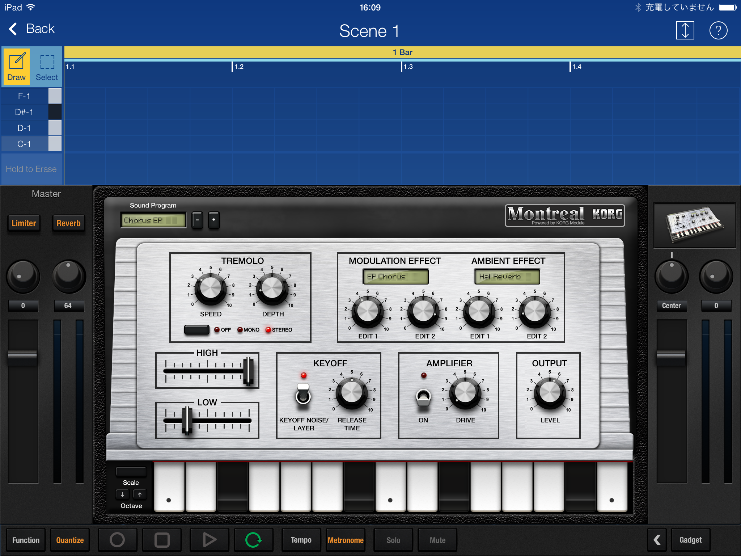741x556 pixels.
Task: Shift octave up with the up arrow
Action: tap(140, 494)
